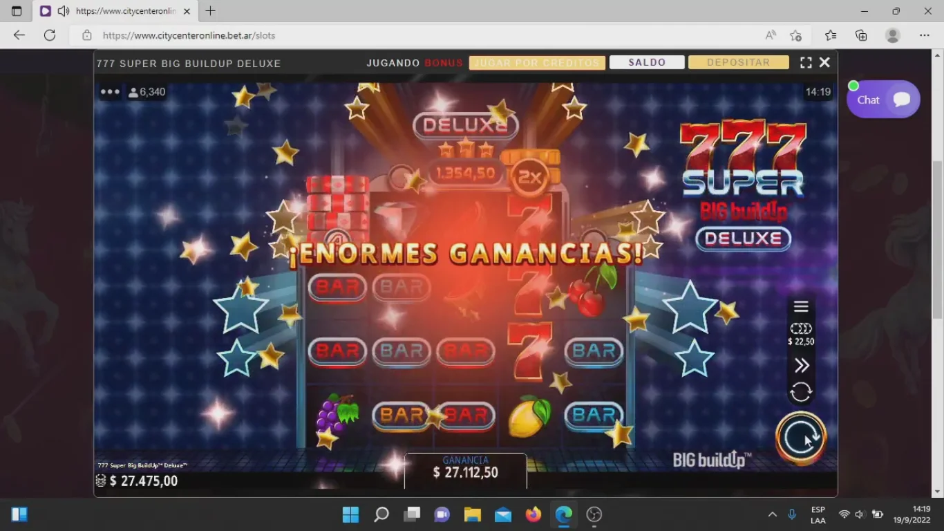Image resolution: width=944 pixels, height=531 pixels.
Task: Open the Widgets icon on the taskbar
Action: coord(19,514)
